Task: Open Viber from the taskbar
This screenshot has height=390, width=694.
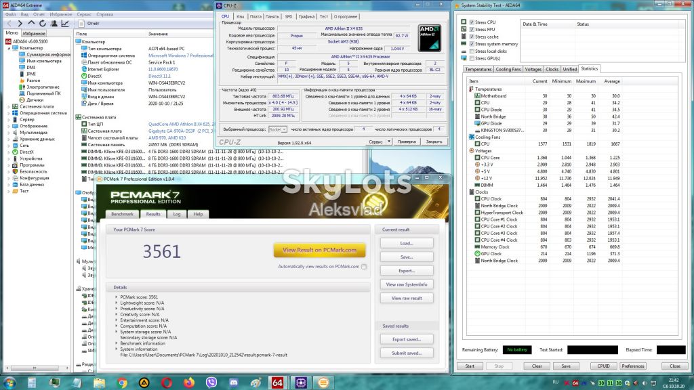Action: click(211, 383)
